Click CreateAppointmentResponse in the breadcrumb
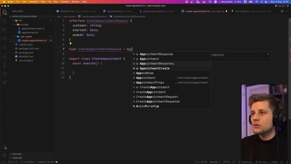 129,16
